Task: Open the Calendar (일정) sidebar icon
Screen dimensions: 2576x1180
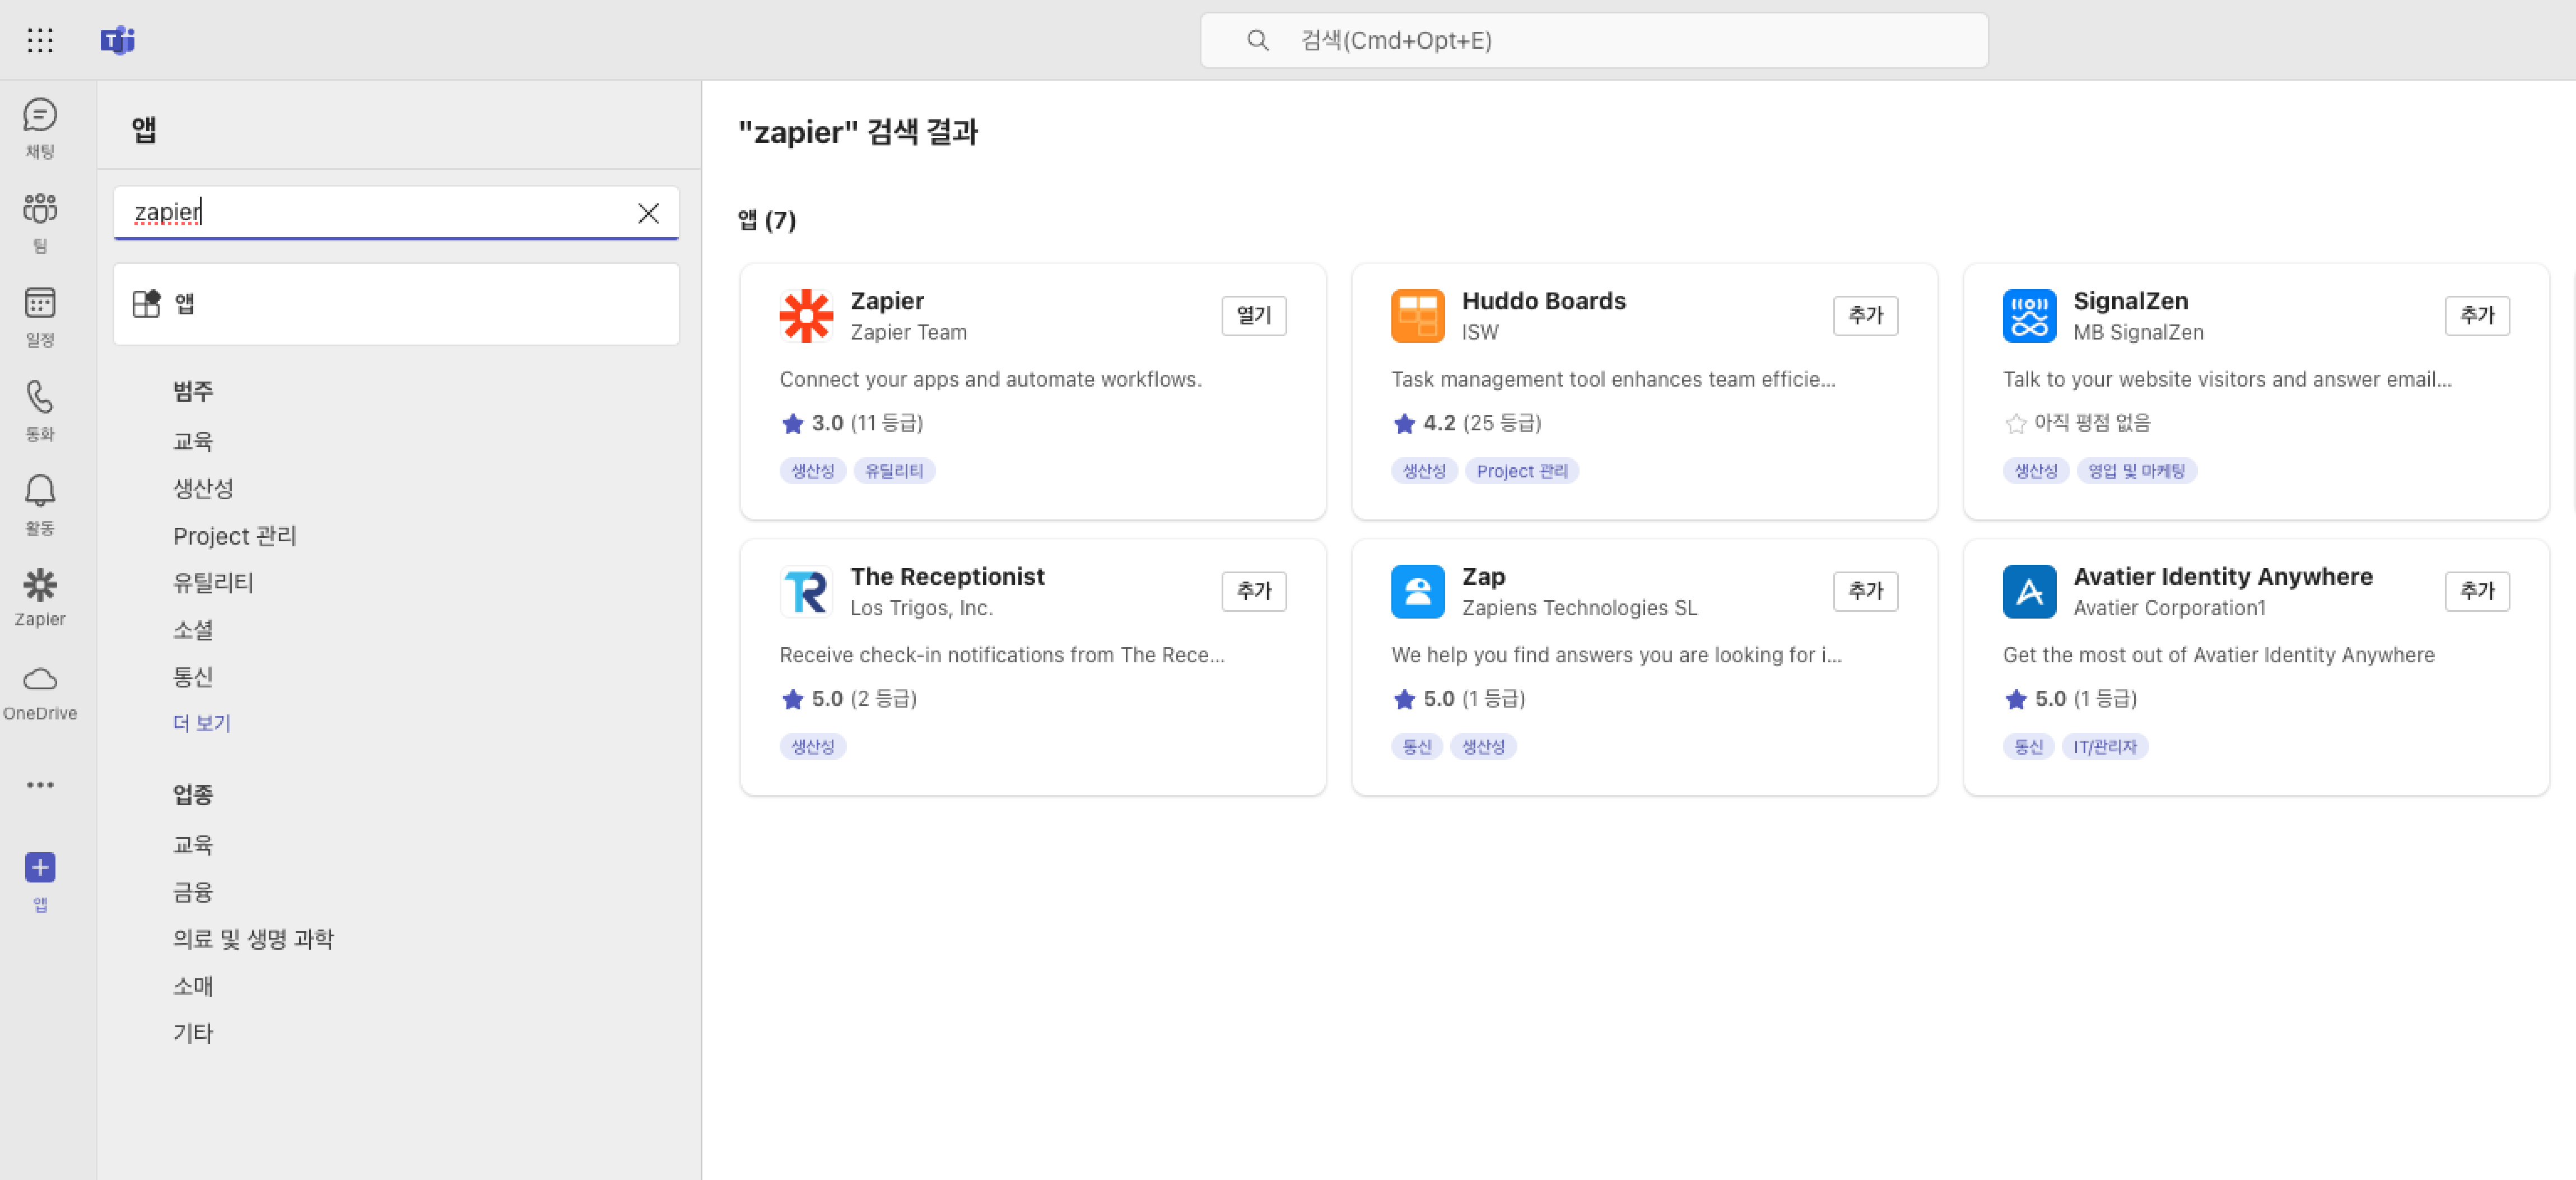Action: pyautogui.click(x=39, y=315)
